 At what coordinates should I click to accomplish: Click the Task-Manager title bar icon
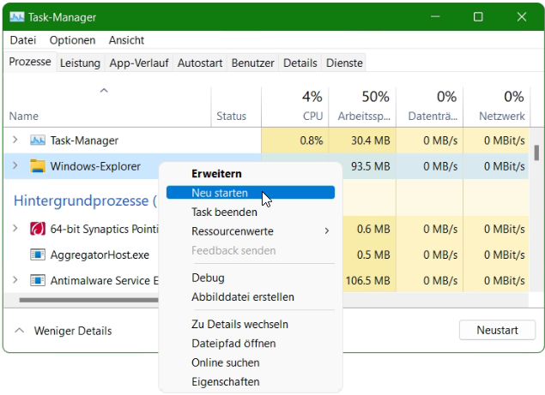click(x=17, y=16)
